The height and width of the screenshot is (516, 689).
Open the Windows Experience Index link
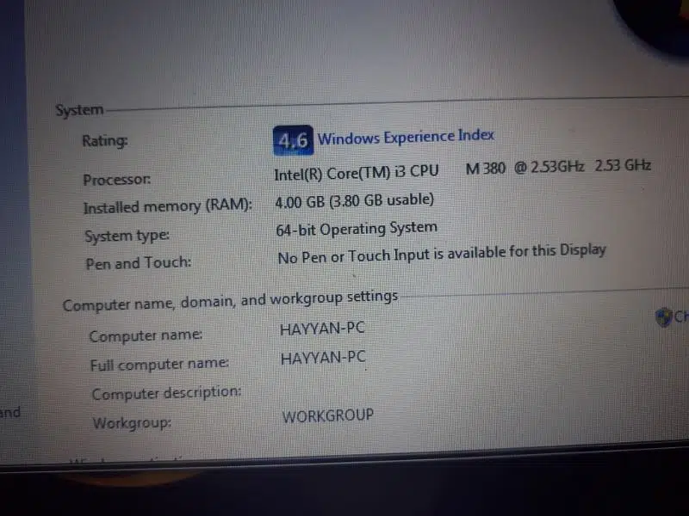406,138
